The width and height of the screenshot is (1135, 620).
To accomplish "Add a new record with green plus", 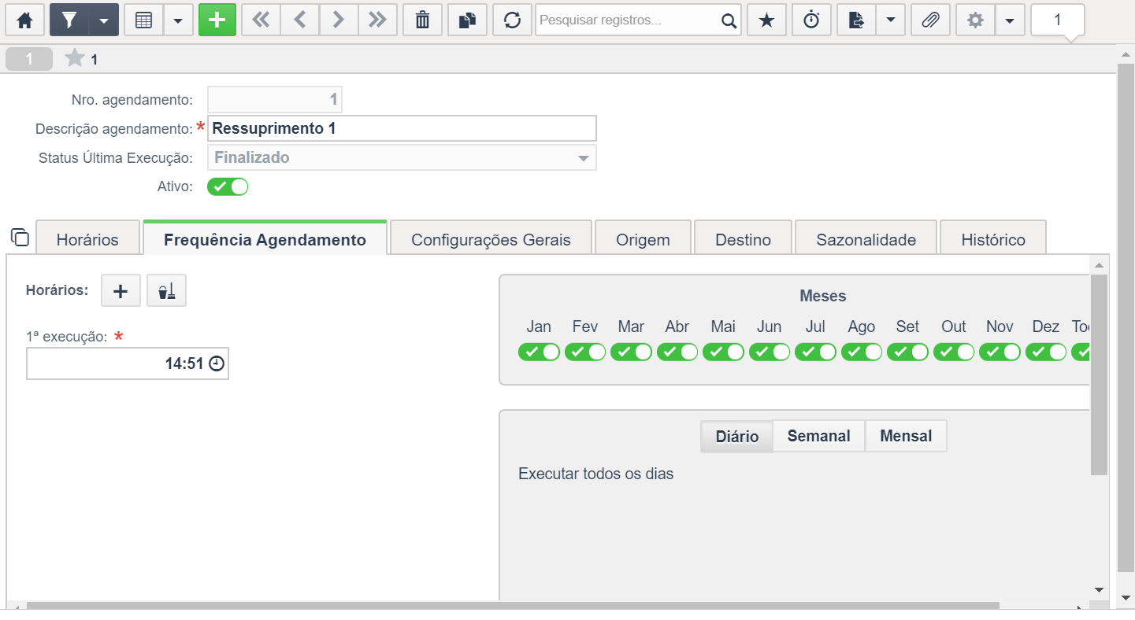I will (217, 20).
